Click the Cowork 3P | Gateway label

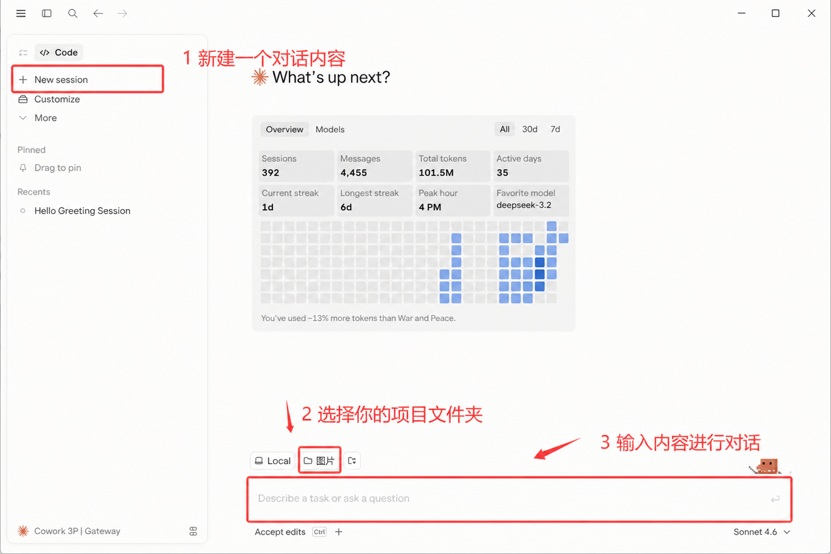pyautogui.click(x=77, y=531)
